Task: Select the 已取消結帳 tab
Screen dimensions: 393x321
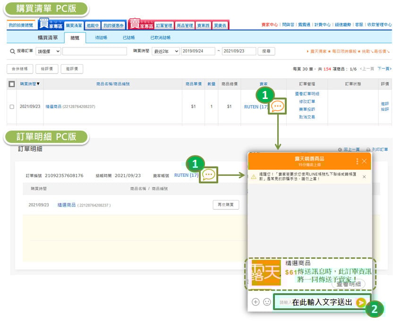Action: 160,38
